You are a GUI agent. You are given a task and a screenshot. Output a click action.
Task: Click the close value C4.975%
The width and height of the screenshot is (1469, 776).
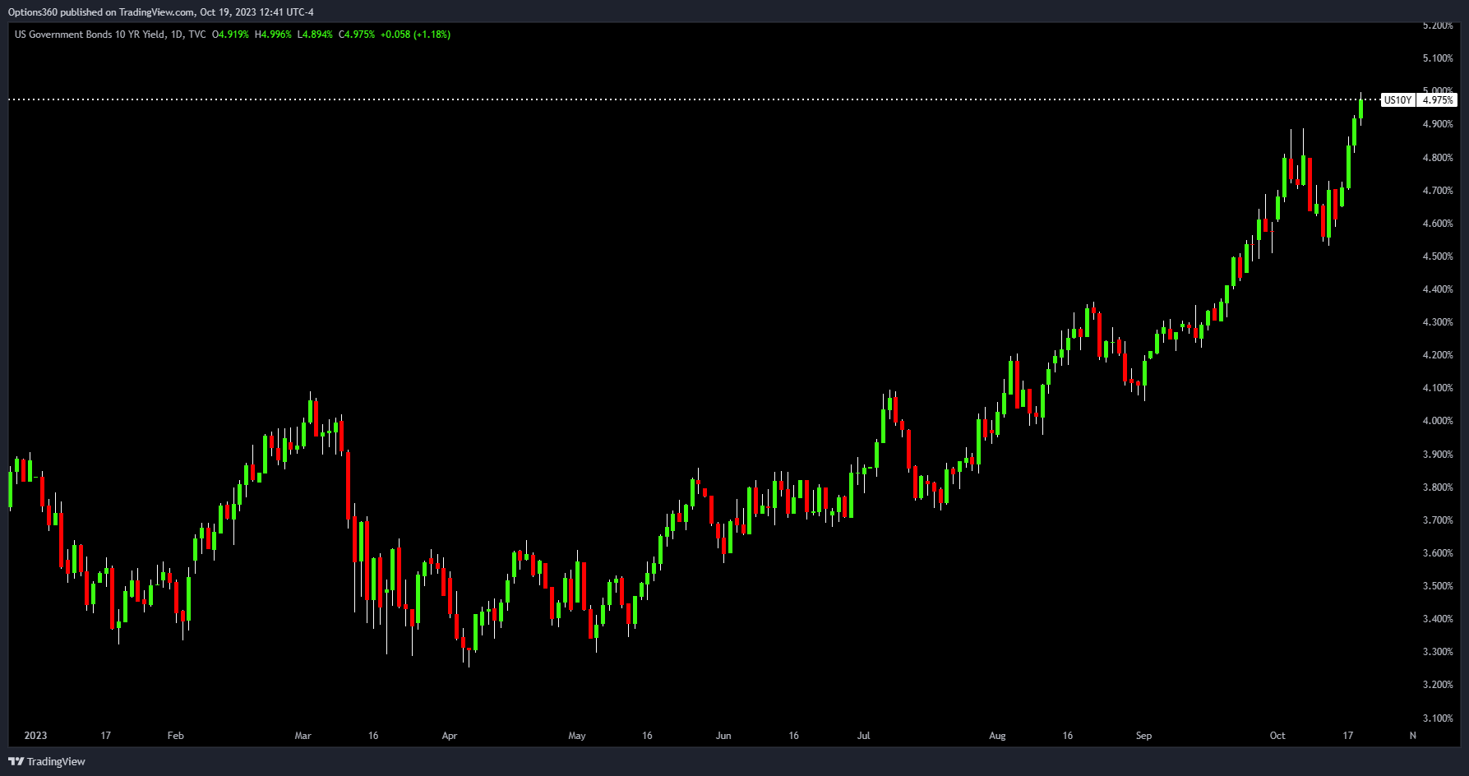(x=357, y=35)
